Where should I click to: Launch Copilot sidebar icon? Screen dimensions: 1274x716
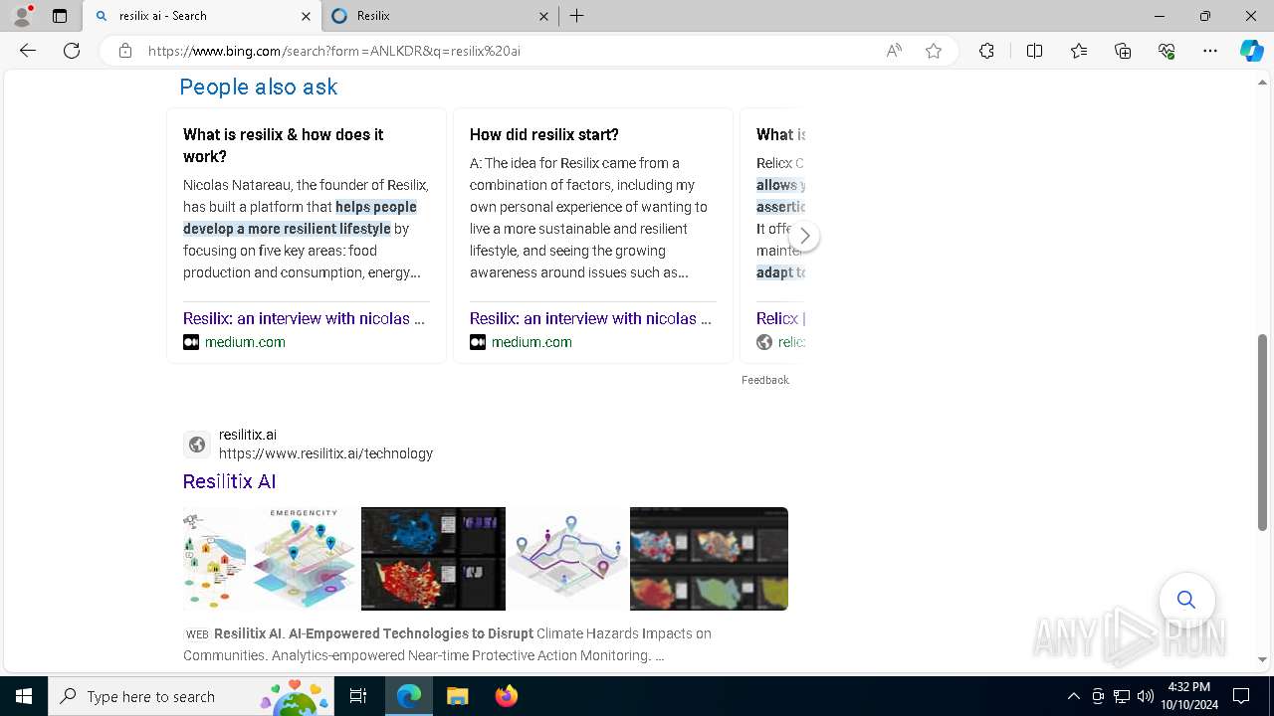click(x=1251, y=51)
